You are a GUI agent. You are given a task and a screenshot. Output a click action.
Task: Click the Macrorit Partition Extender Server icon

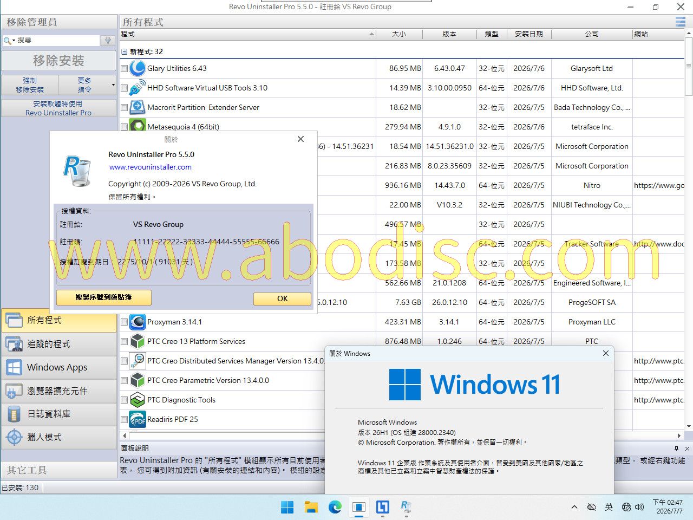(x=138, y=107)
